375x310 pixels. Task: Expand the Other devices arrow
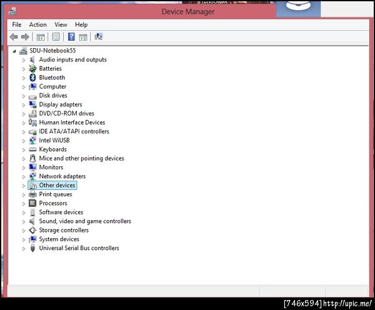[x=24, y=186]
